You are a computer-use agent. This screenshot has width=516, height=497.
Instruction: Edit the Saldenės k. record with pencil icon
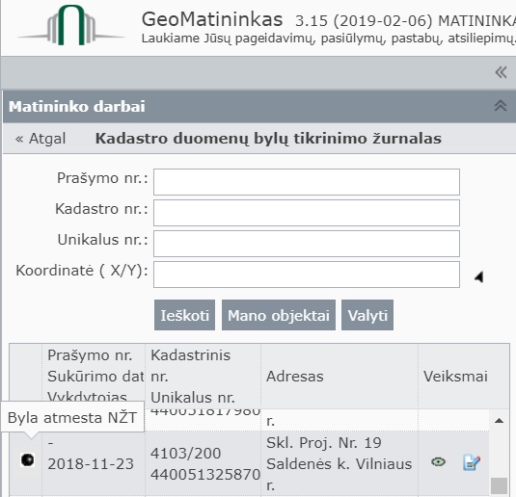[472, 462]
